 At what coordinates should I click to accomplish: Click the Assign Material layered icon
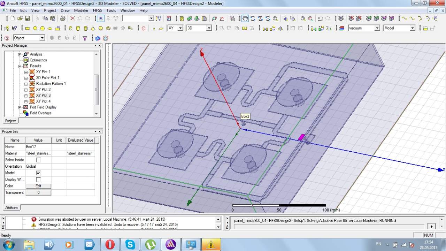tap(341, 28)
